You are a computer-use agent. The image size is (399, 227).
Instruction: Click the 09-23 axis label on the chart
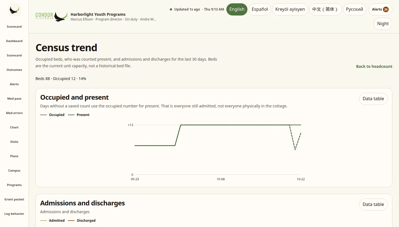pyautogui.click(x=135, y=179)
